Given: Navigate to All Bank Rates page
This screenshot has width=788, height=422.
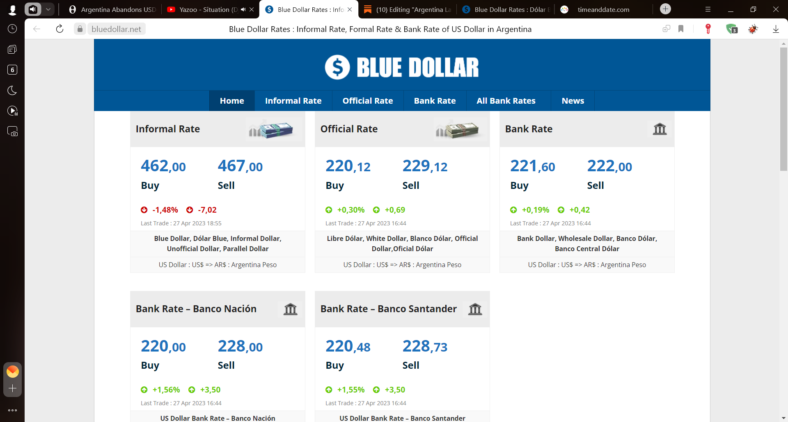Looking at the screenshot, I should point(506,100).
